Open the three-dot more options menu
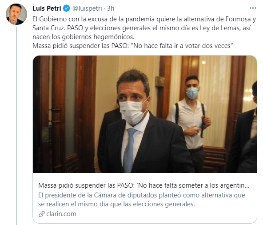Viewport: 263px width, 225px height. (253, 8)
